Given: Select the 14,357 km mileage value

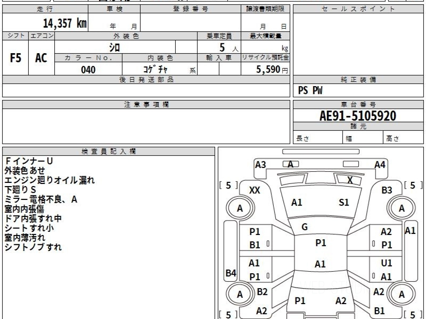Looking at the screenshot, I should click(65, 23).
